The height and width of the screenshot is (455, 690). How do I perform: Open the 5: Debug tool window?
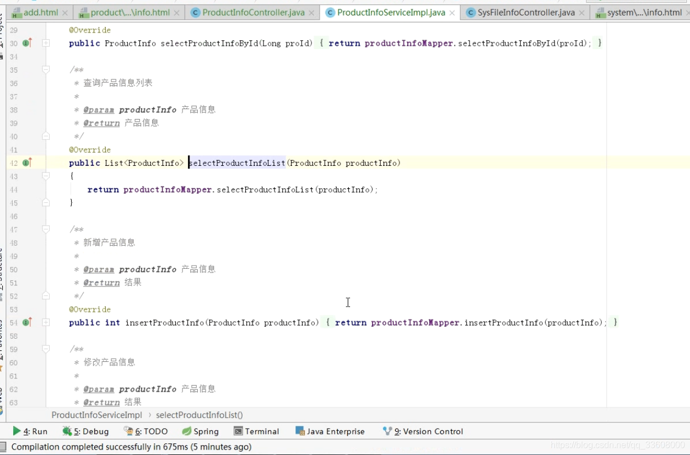coord(85,431)
